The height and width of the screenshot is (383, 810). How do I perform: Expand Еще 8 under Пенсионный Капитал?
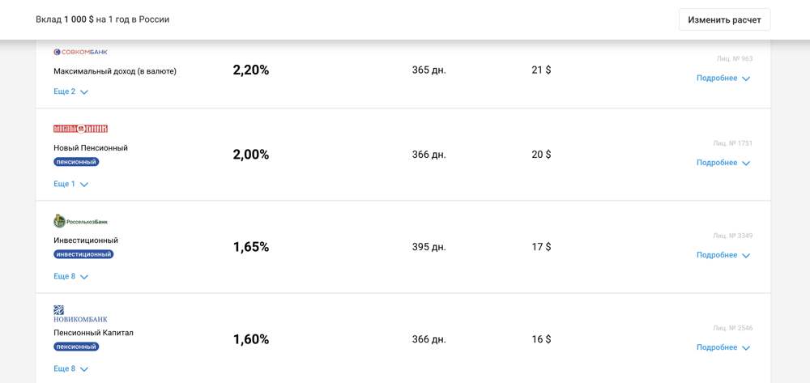pos(70,368)
